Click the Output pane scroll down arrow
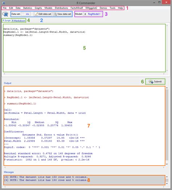This screenshot has width=172, height=190. 167,164
